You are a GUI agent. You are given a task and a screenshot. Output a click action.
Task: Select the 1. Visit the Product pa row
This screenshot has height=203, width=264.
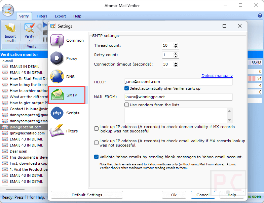coord(24,169)
